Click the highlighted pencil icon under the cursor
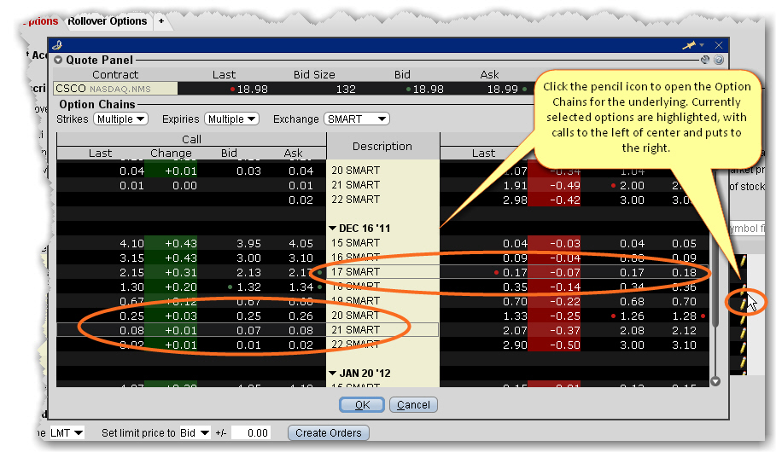The width and height of the screenshot is (776, 452). [x=742, y=303]
